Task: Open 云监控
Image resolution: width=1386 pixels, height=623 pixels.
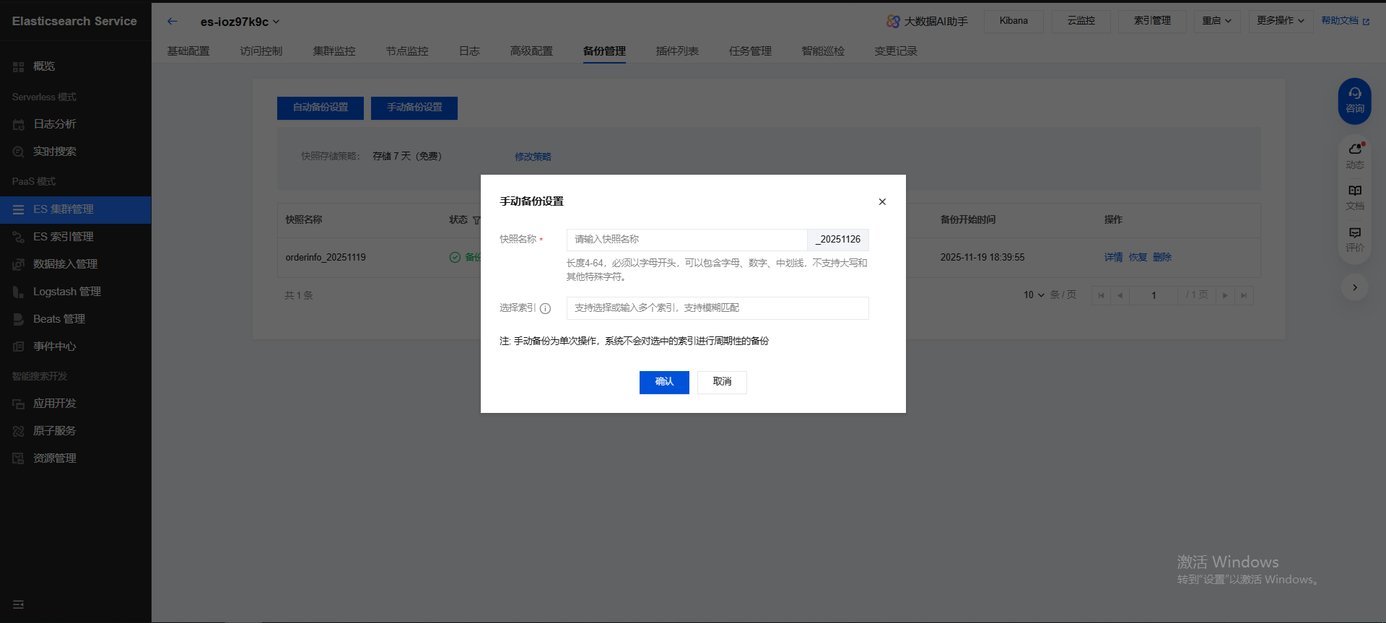Action: pos(1081,21)
